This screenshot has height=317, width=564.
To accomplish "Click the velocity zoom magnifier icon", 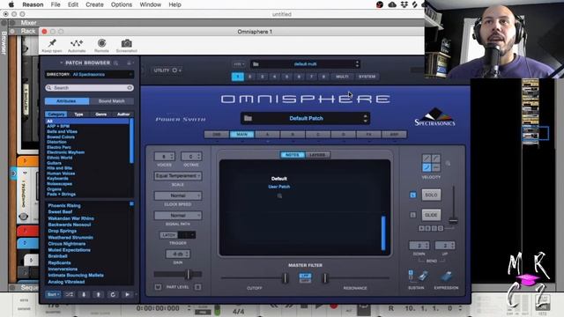I will [x=448, y=164].
